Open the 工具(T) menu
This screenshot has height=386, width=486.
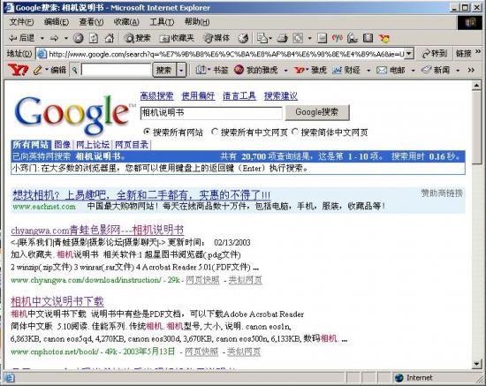pos(162,22)
